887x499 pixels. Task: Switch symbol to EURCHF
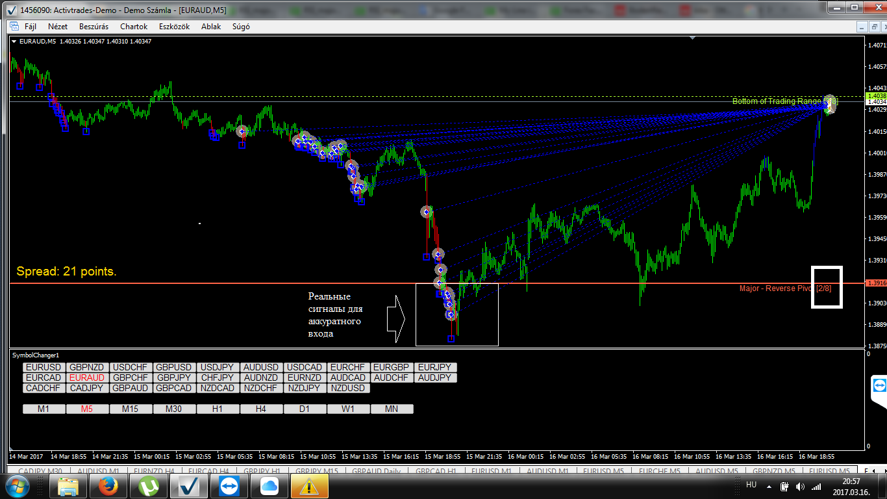click(x=349, y=367)
